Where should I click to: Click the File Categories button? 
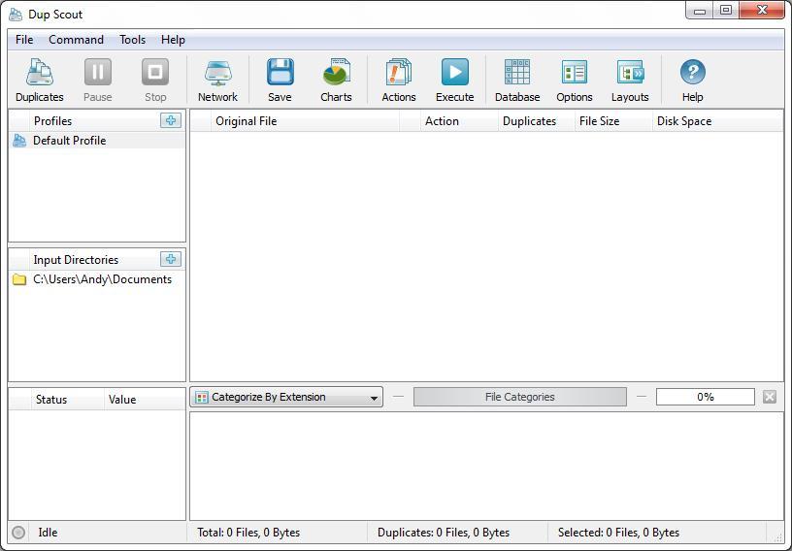(x=520, y=397)
